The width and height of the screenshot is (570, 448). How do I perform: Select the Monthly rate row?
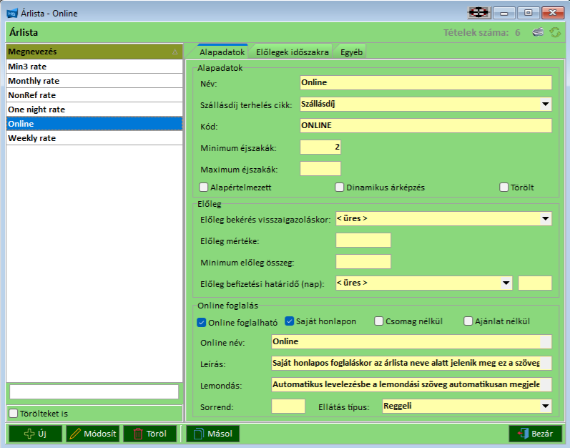pos(94,81)
